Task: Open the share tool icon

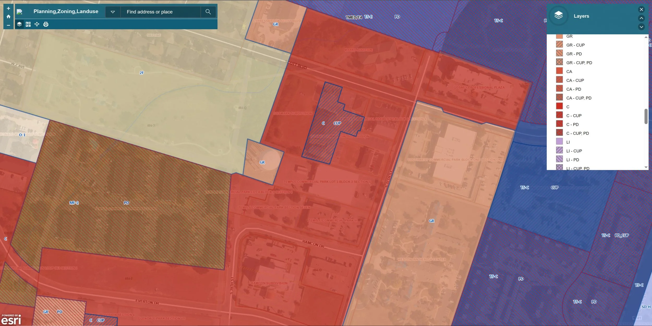Action: point(37,24)
